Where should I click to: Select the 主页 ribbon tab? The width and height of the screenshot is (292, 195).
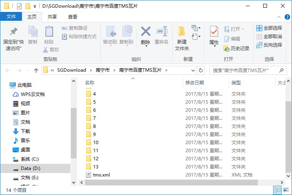(32, 17)
